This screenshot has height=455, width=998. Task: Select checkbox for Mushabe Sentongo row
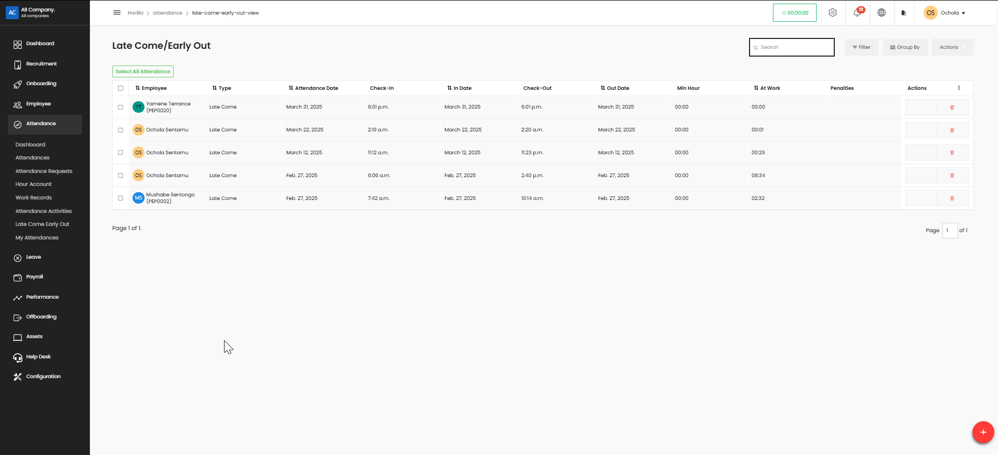pos(121,198)
